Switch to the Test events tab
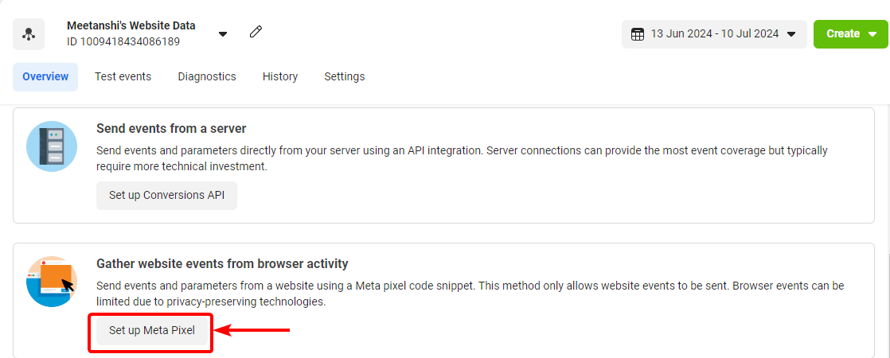Screen dimensions: 890x358 [x=123, y=76]
